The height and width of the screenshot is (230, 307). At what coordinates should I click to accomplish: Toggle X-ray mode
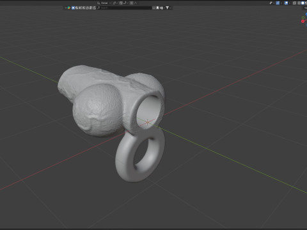(x=294, y=3)
